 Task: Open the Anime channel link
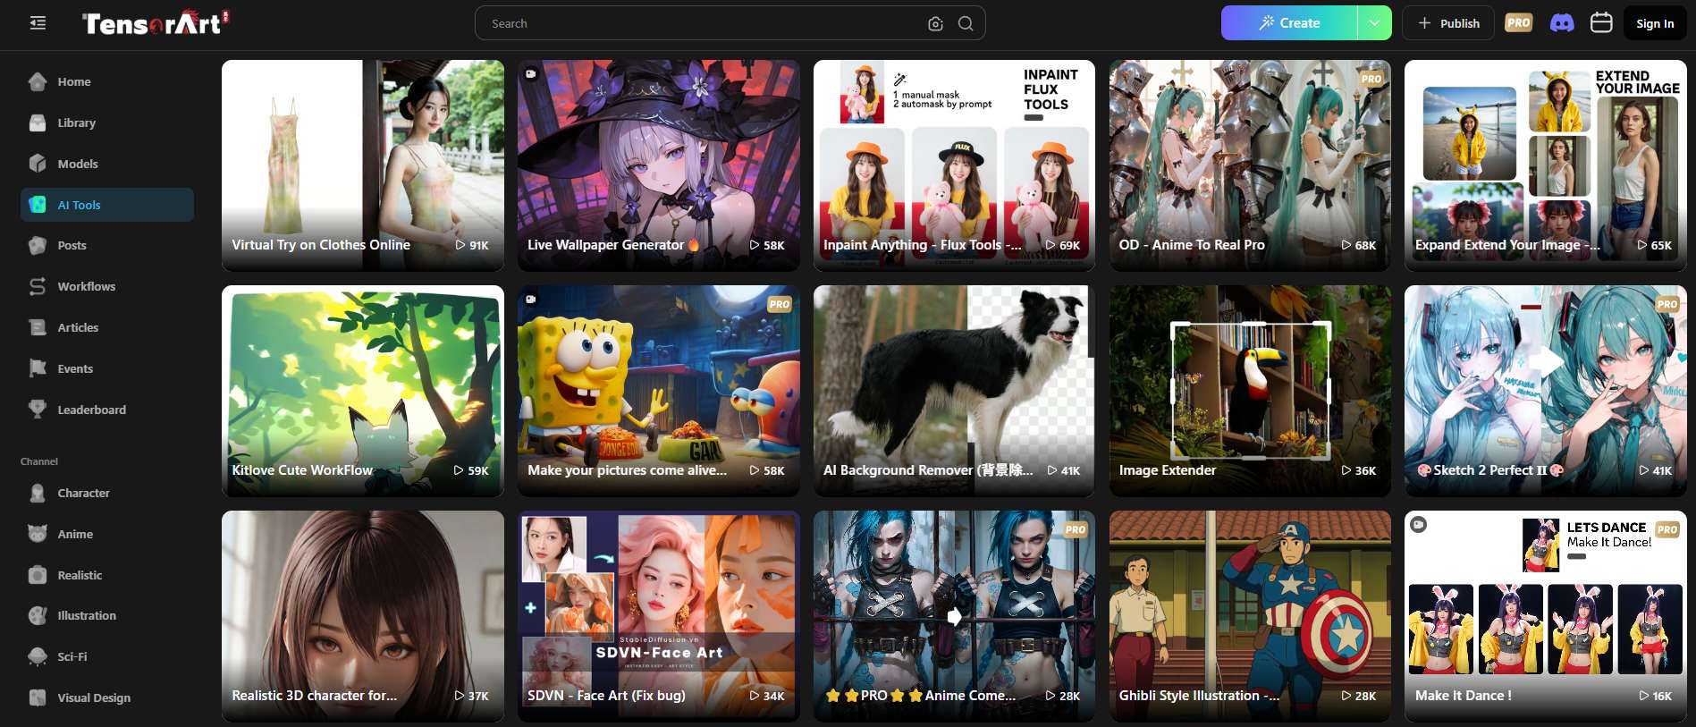107,534
